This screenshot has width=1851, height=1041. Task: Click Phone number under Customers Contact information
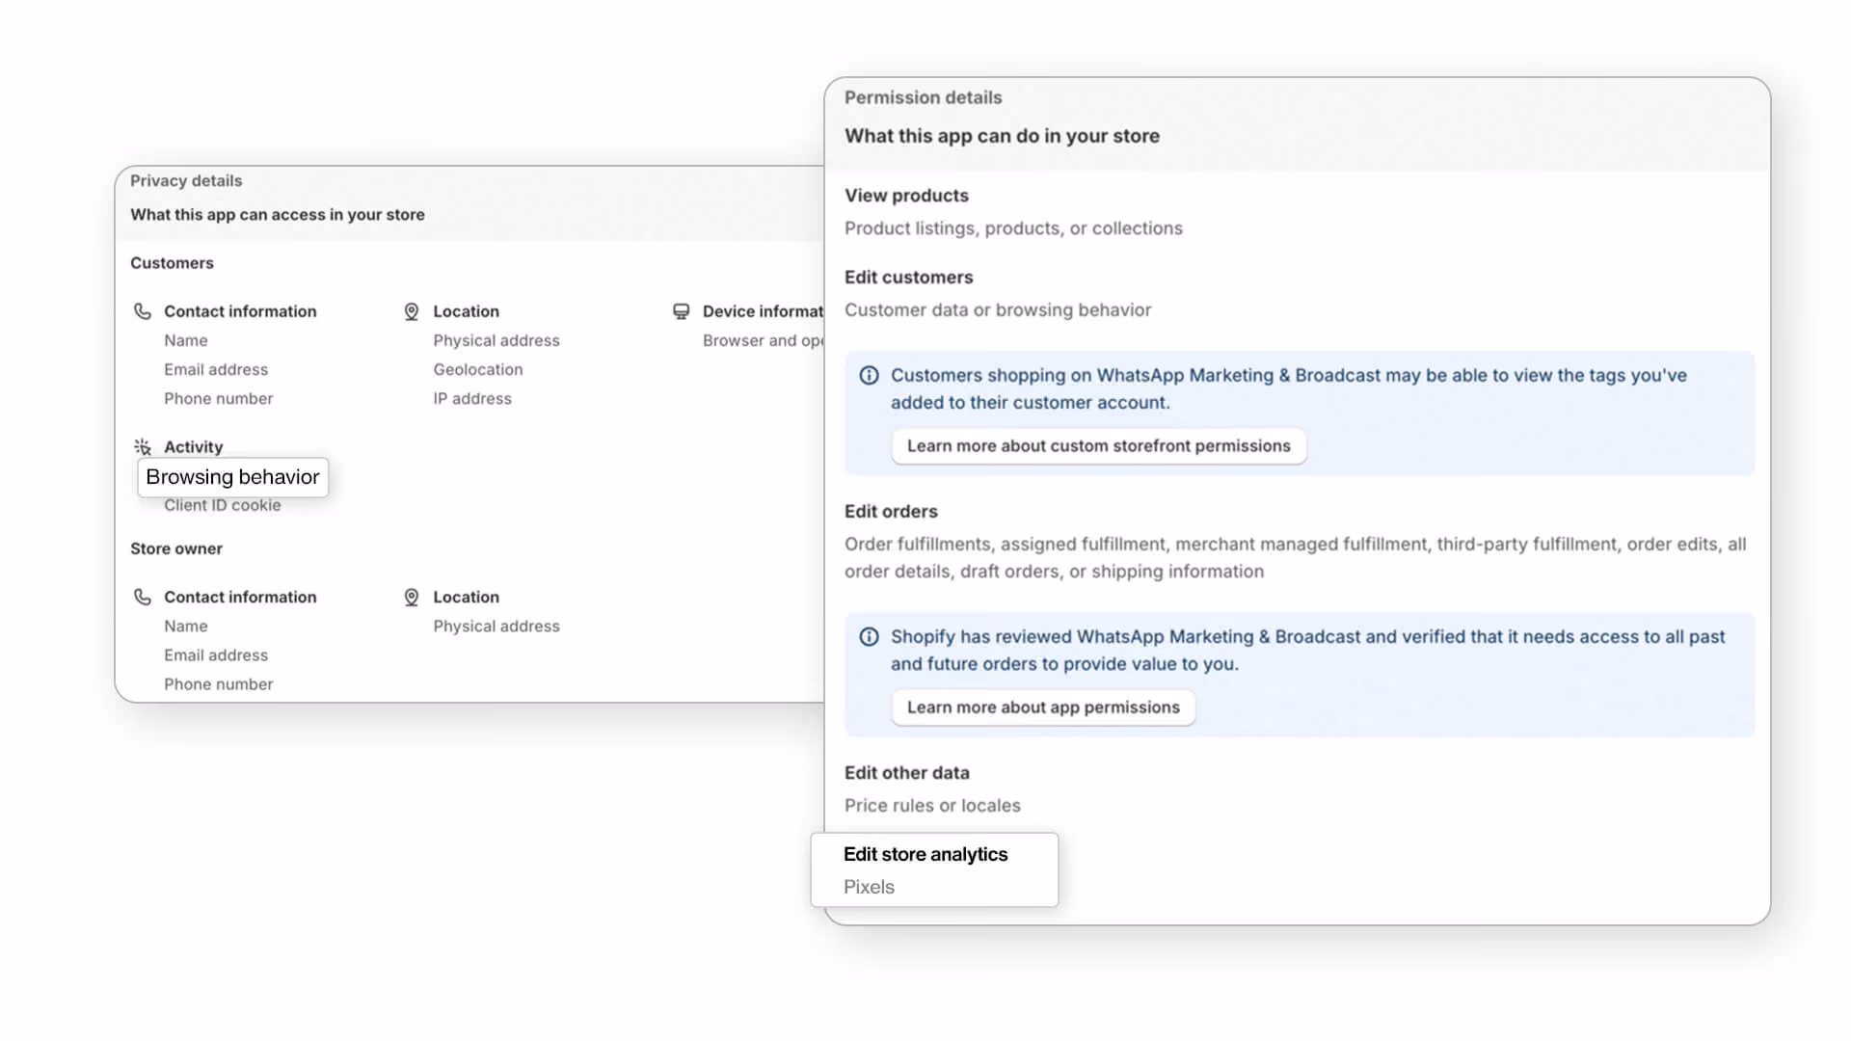219,398
